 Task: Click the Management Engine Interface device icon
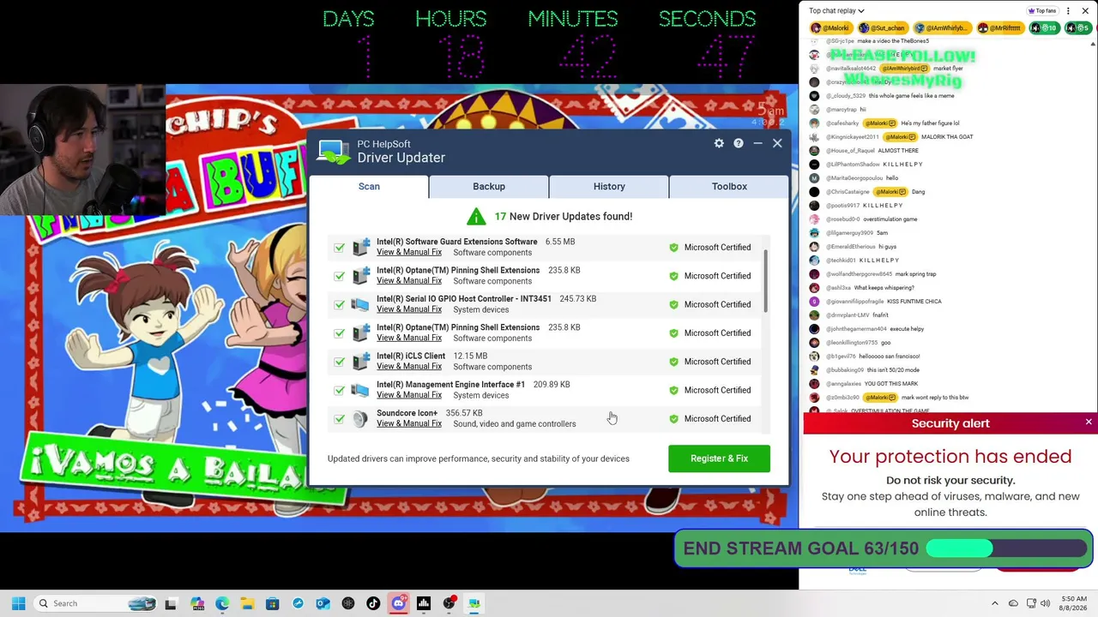click(x=360, y=390)
